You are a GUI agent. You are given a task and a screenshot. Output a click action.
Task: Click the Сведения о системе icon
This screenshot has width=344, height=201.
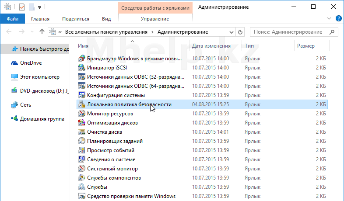coord(81,159)
